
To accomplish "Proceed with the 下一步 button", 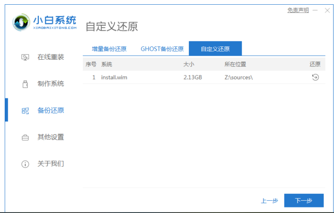I will pyautogui.click(x=304, y=201).
